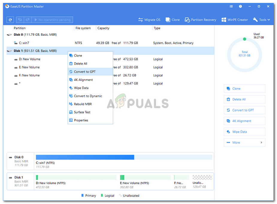
Task: Click the Disk 1 label in disk map
Action: (19, 177)
